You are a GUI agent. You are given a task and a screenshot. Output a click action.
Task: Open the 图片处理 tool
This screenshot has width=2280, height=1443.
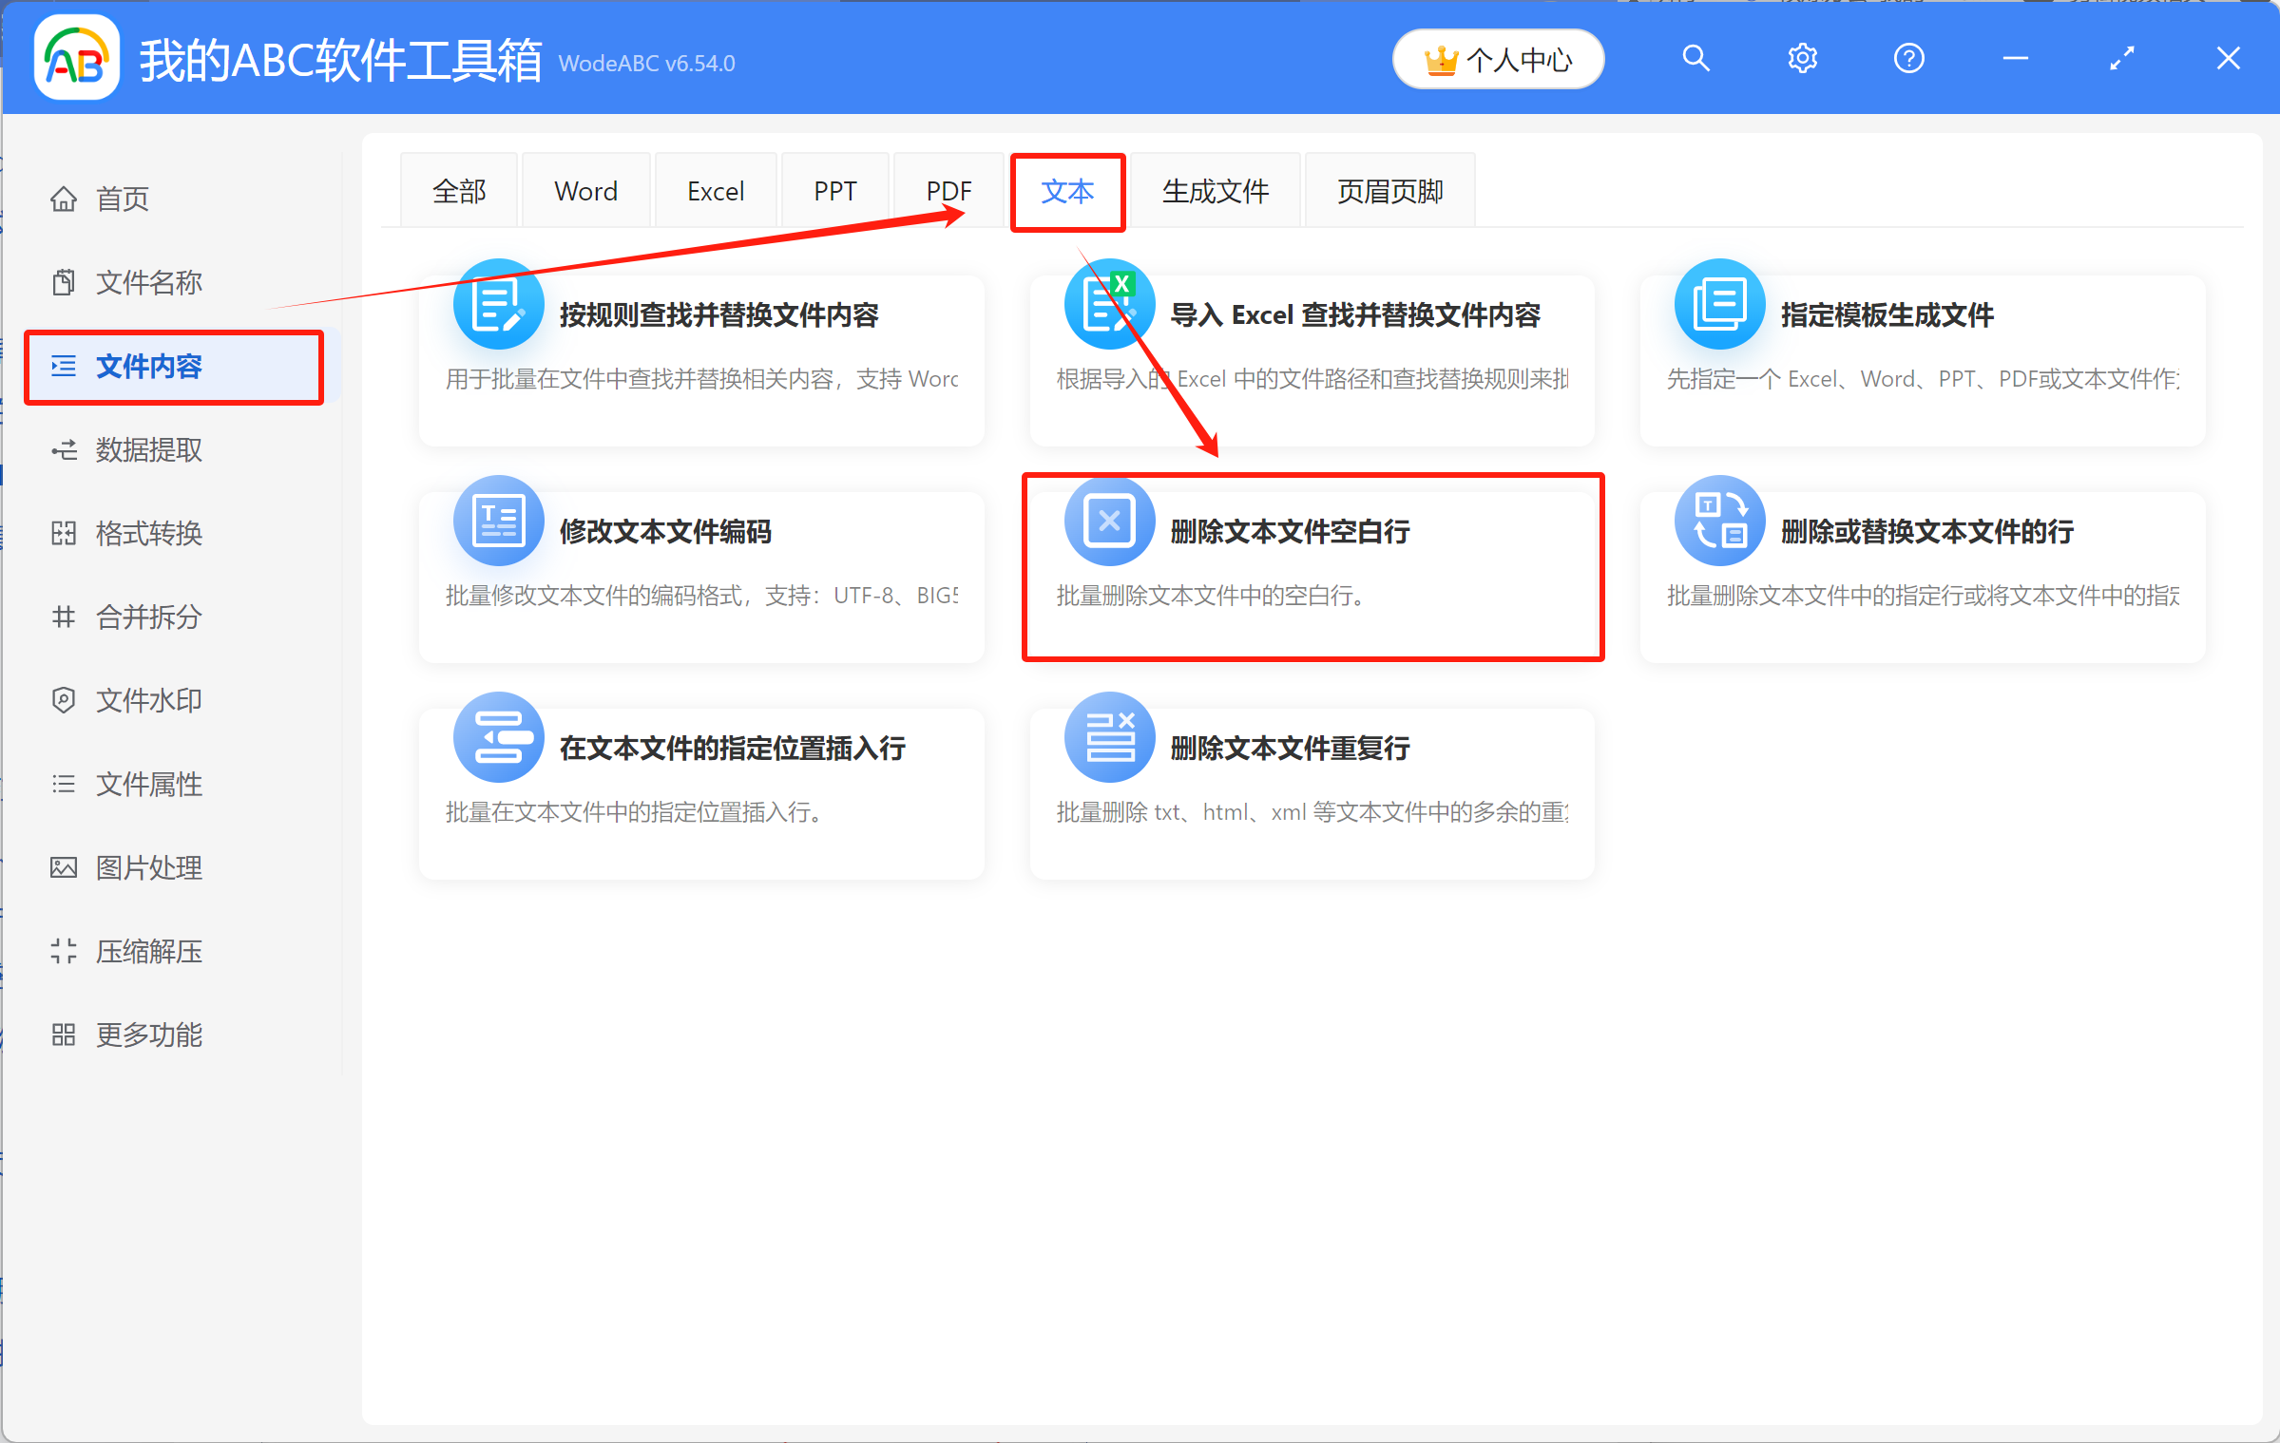pos(148,867)
